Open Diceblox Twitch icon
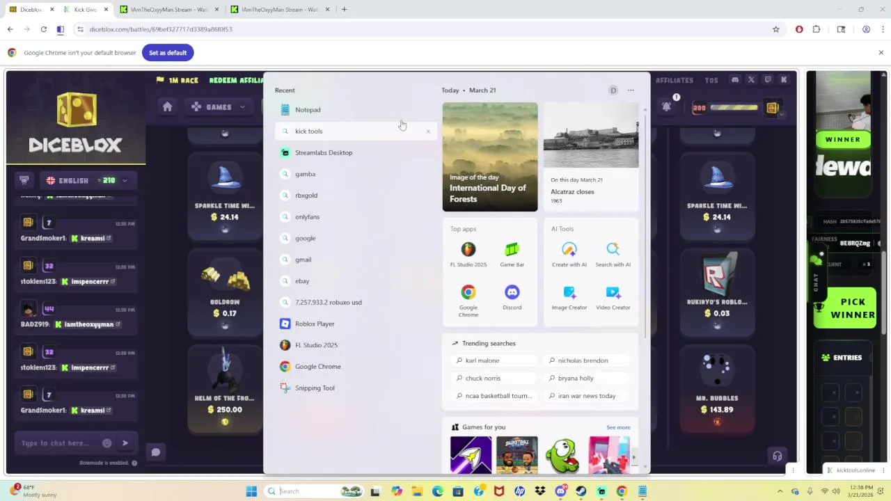891x501 pixels. (x=768, y=80)
